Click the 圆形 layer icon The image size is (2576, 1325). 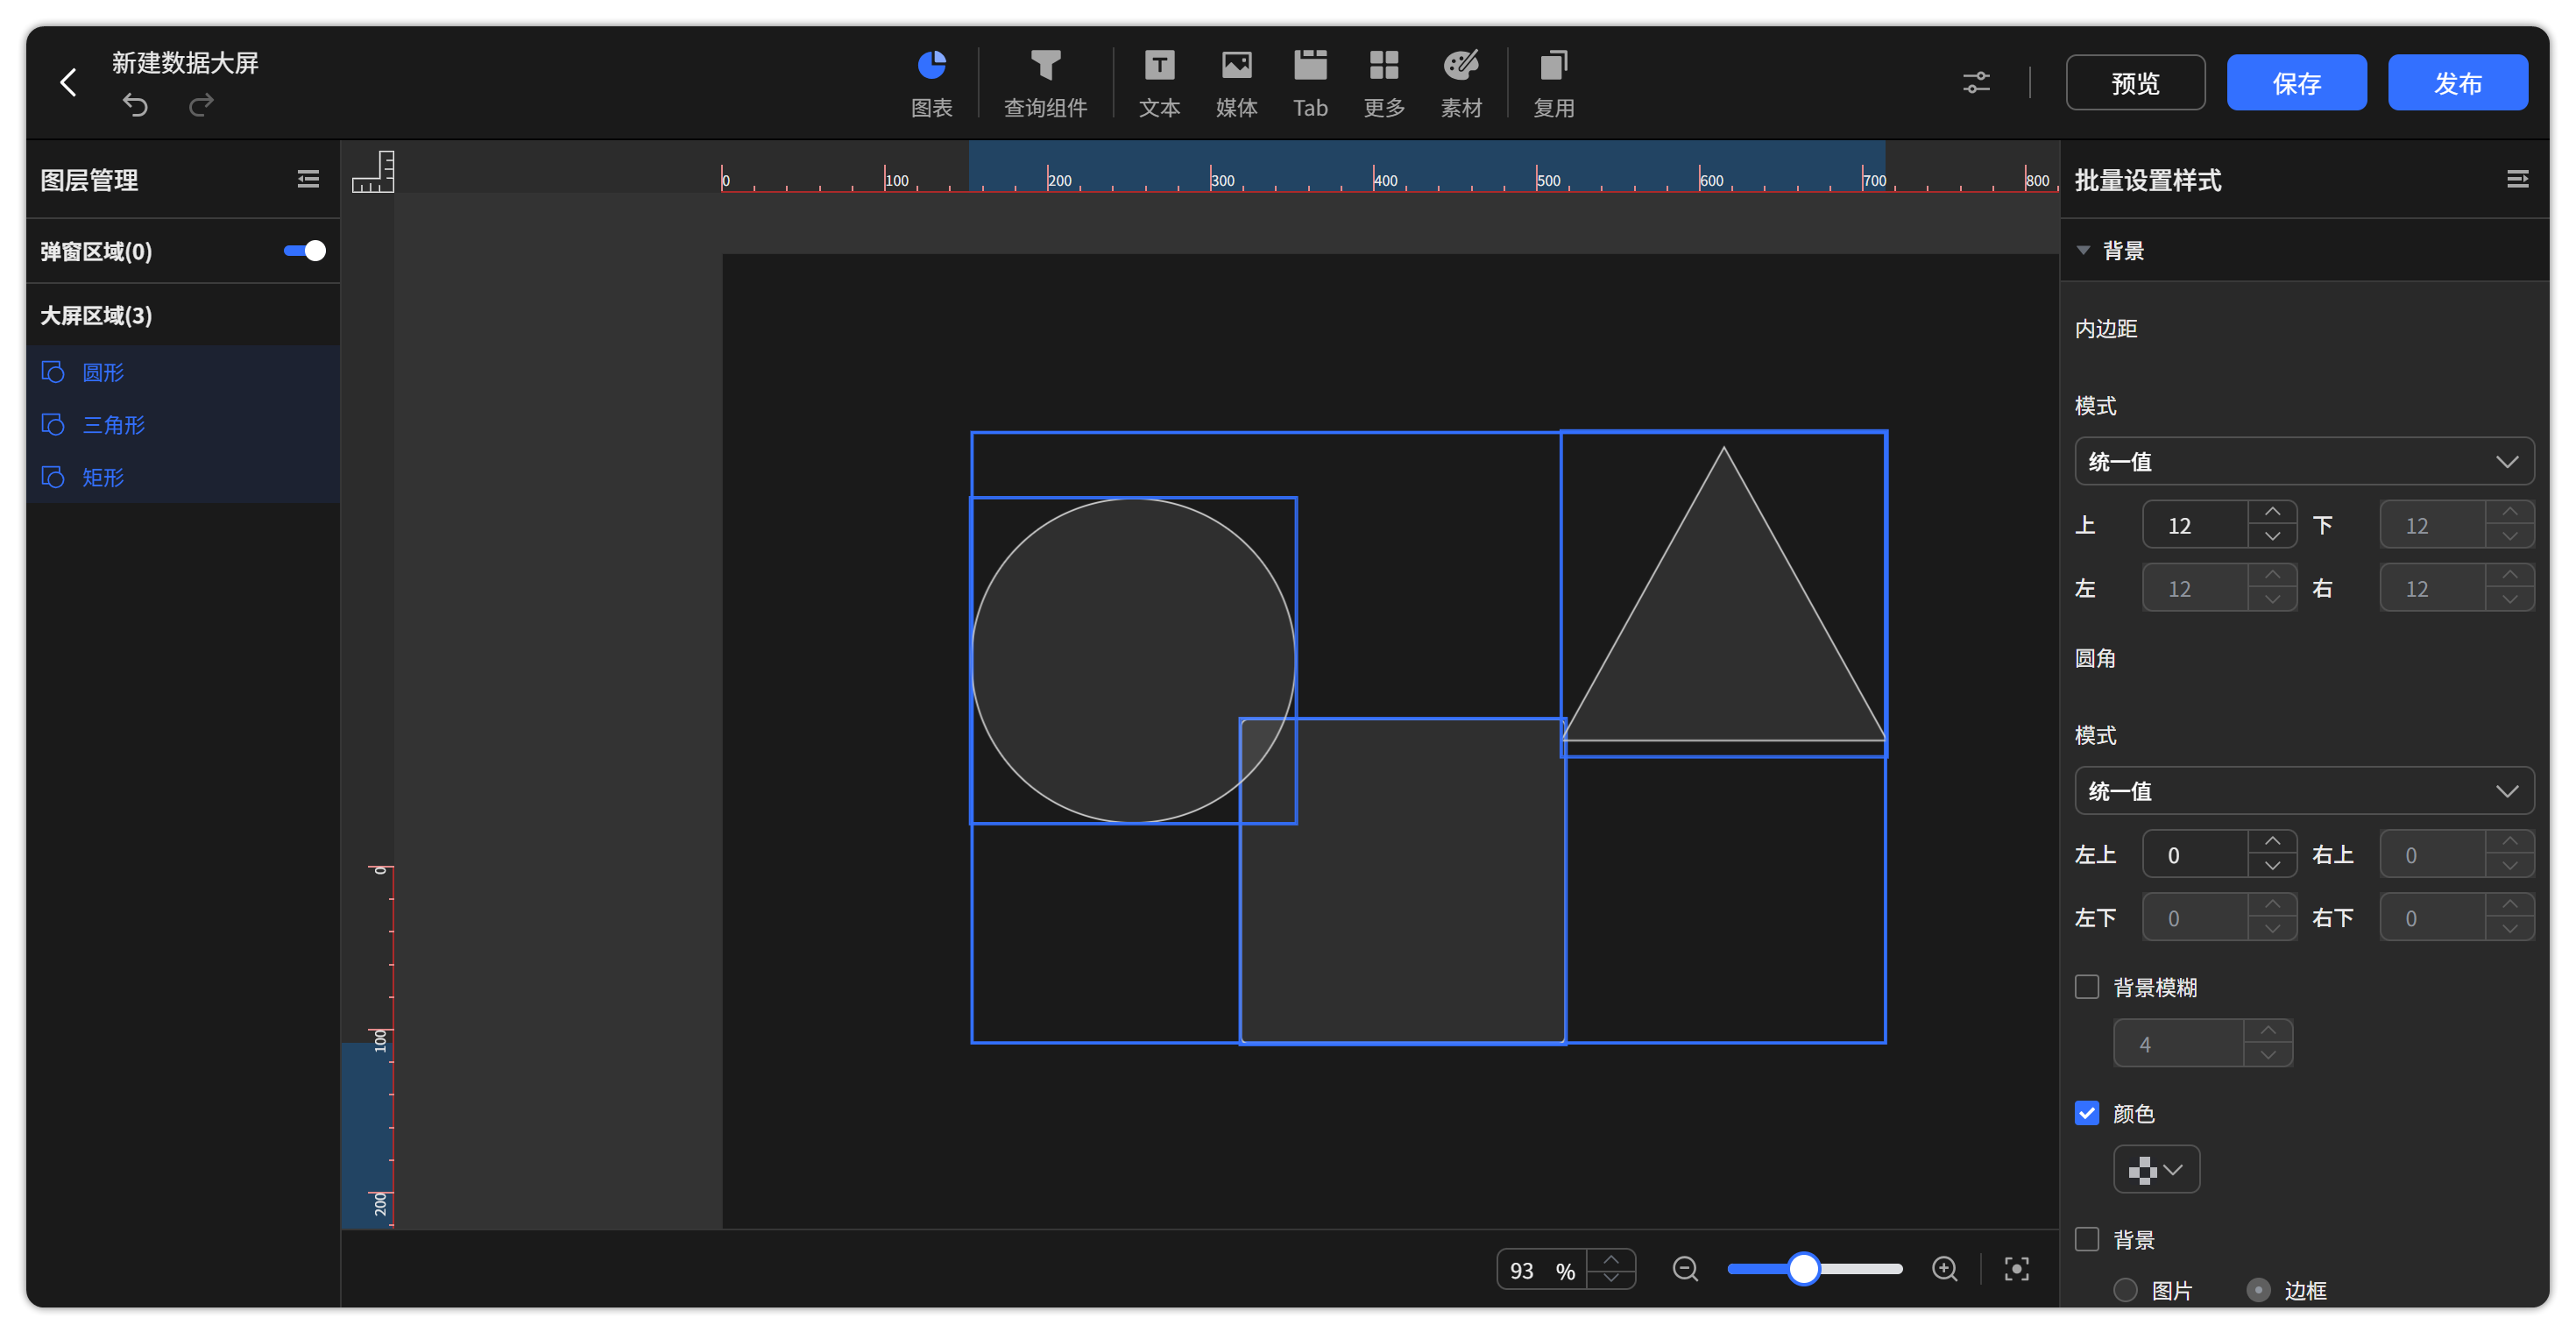tap(53, 372)
